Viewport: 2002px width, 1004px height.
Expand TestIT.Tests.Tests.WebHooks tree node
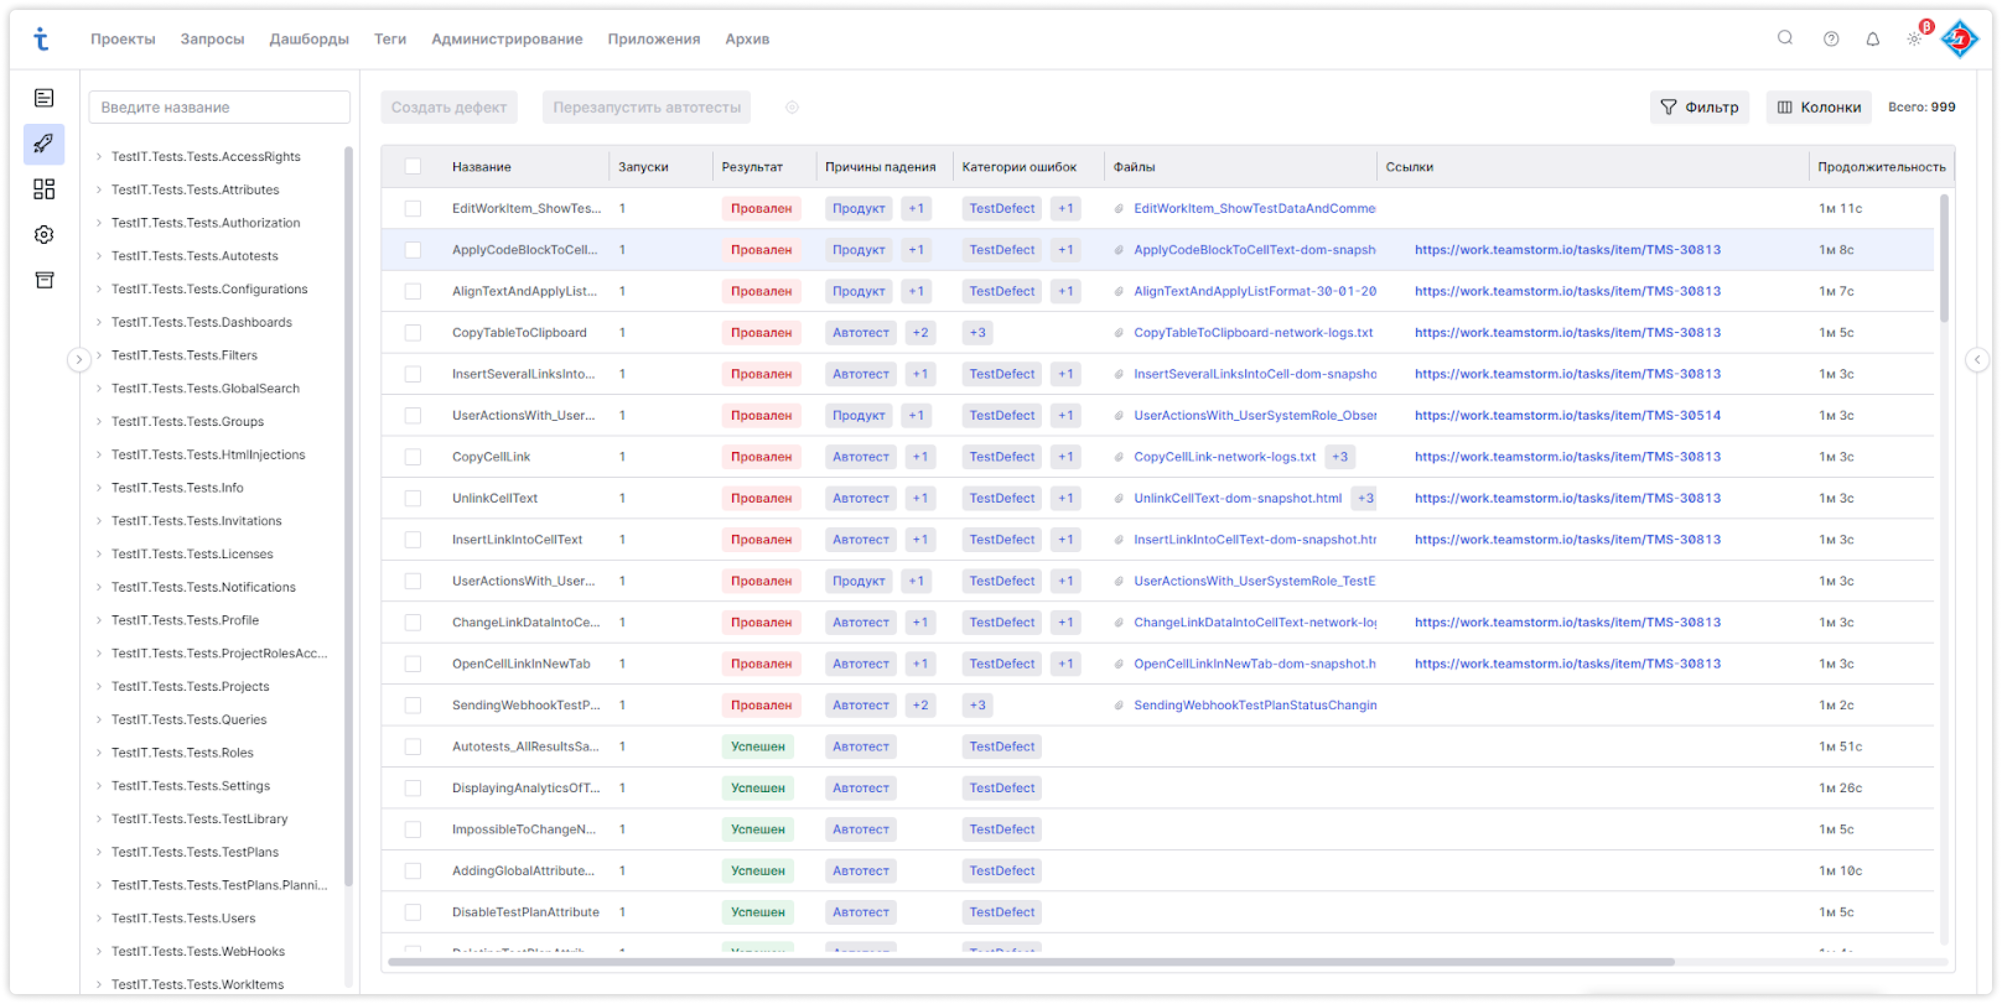click(x=99, y=951)
